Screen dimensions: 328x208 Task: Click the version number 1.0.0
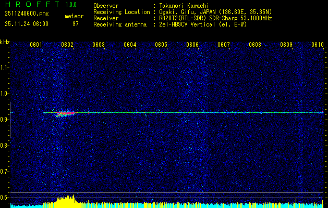click(x=71, y=5)
